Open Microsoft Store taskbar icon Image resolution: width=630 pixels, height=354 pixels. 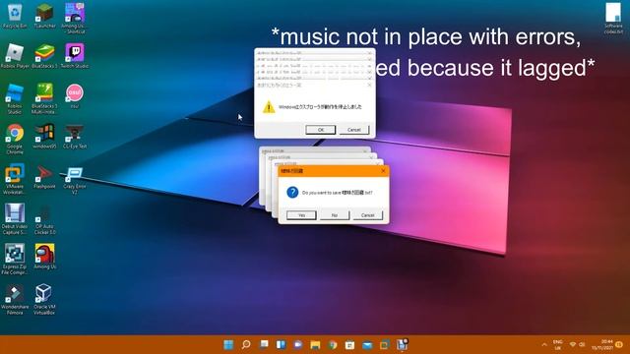(x=349, y=345)
